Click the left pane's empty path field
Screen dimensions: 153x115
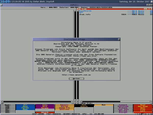37,103
